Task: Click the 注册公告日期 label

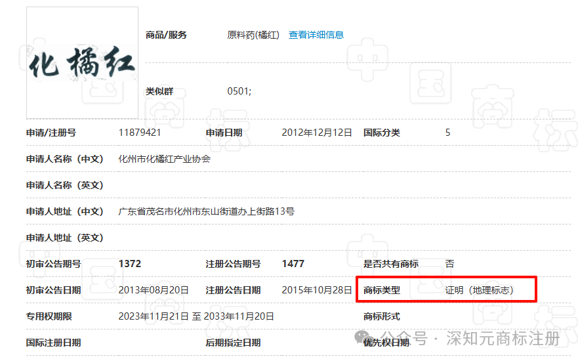Action: point(233,290)
